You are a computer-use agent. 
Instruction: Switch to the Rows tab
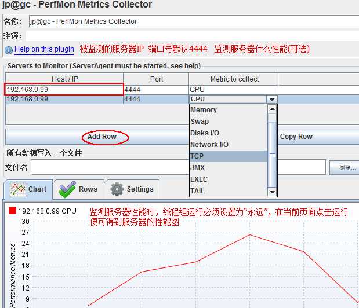pos(78,189)
